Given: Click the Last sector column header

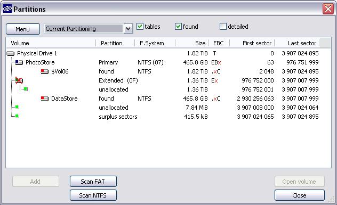Looking at the screenshot, I should pyautogui.click(x=297, y=43).
